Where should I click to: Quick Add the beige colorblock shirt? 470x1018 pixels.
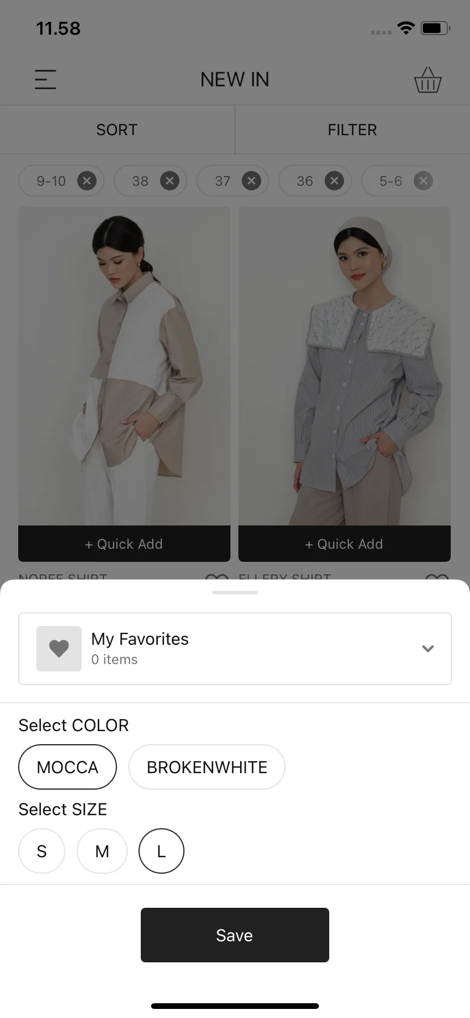point(124,544)
